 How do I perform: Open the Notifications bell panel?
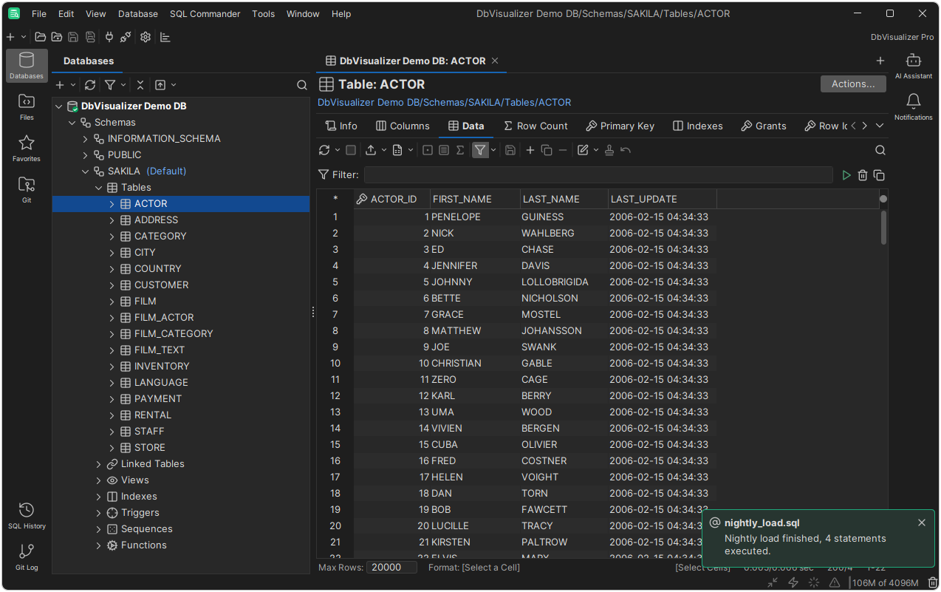(914, 107)
